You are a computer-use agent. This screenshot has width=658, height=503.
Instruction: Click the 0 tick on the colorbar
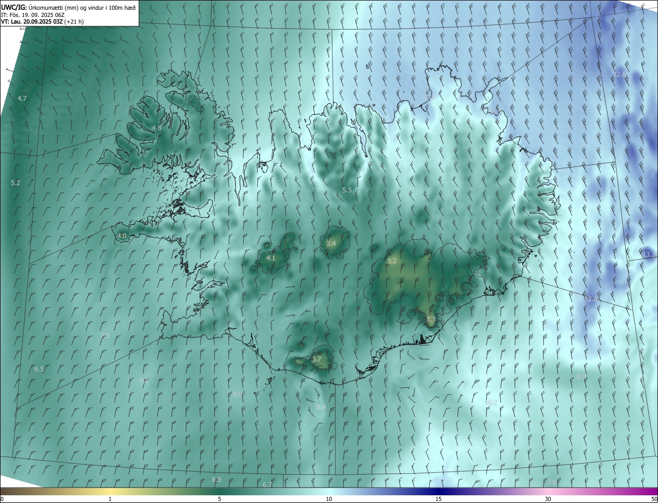tap(2, 499)
